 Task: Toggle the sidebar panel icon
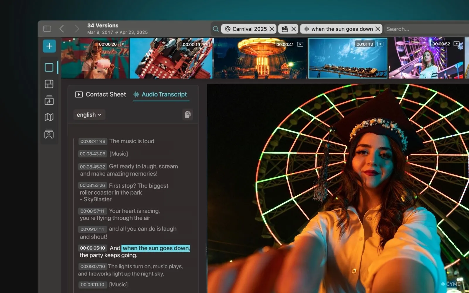click(x=47, y=29)
